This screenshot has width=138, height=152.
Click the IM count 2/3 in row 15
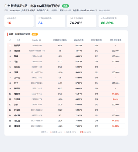pos(96,121)
